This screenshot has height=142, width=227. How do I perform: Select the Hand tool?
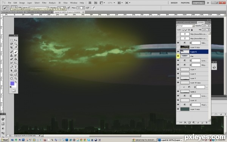(x=11, y=78)
